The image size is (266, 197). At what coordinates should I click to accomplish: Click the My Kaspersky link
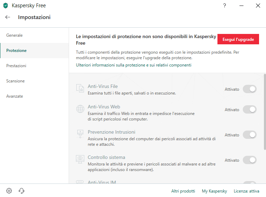tap(214, 191)
